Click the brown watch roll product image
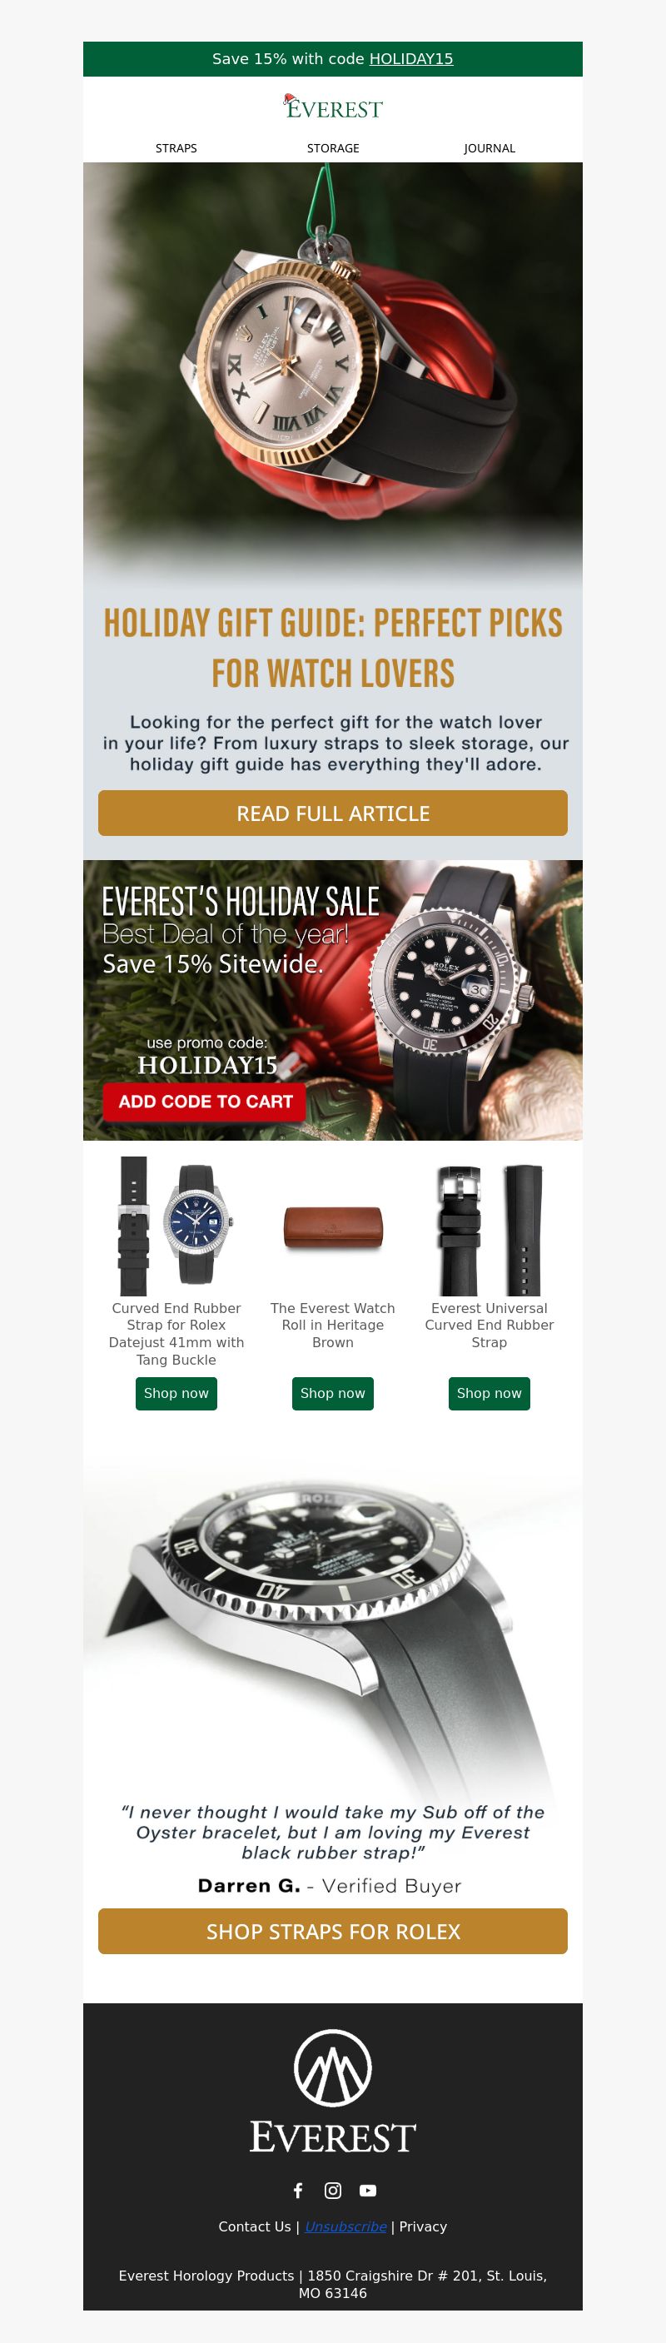The width and height of the screenshot is (666, 2343). coord(333,1228)
